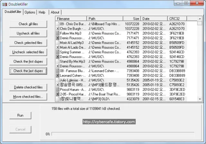Click Uncheck selected files button
Viewport: 206px width, 144px height.
tap(28, 52)
